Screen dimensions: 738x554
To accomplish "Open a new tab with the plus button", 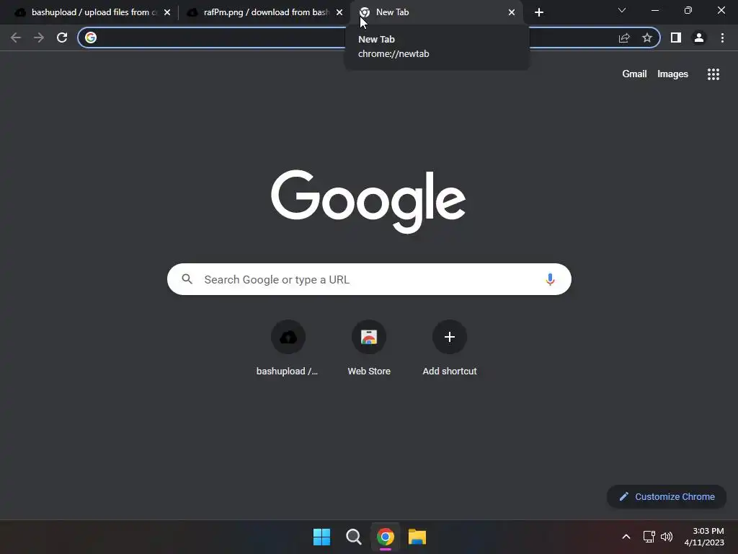I will point(539,12).
